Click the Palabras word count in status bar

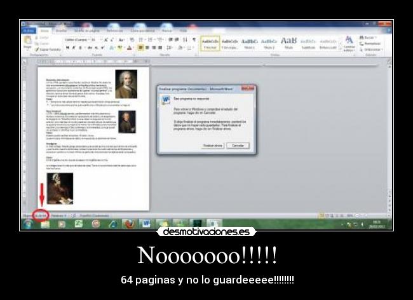(x=58, y=215)
